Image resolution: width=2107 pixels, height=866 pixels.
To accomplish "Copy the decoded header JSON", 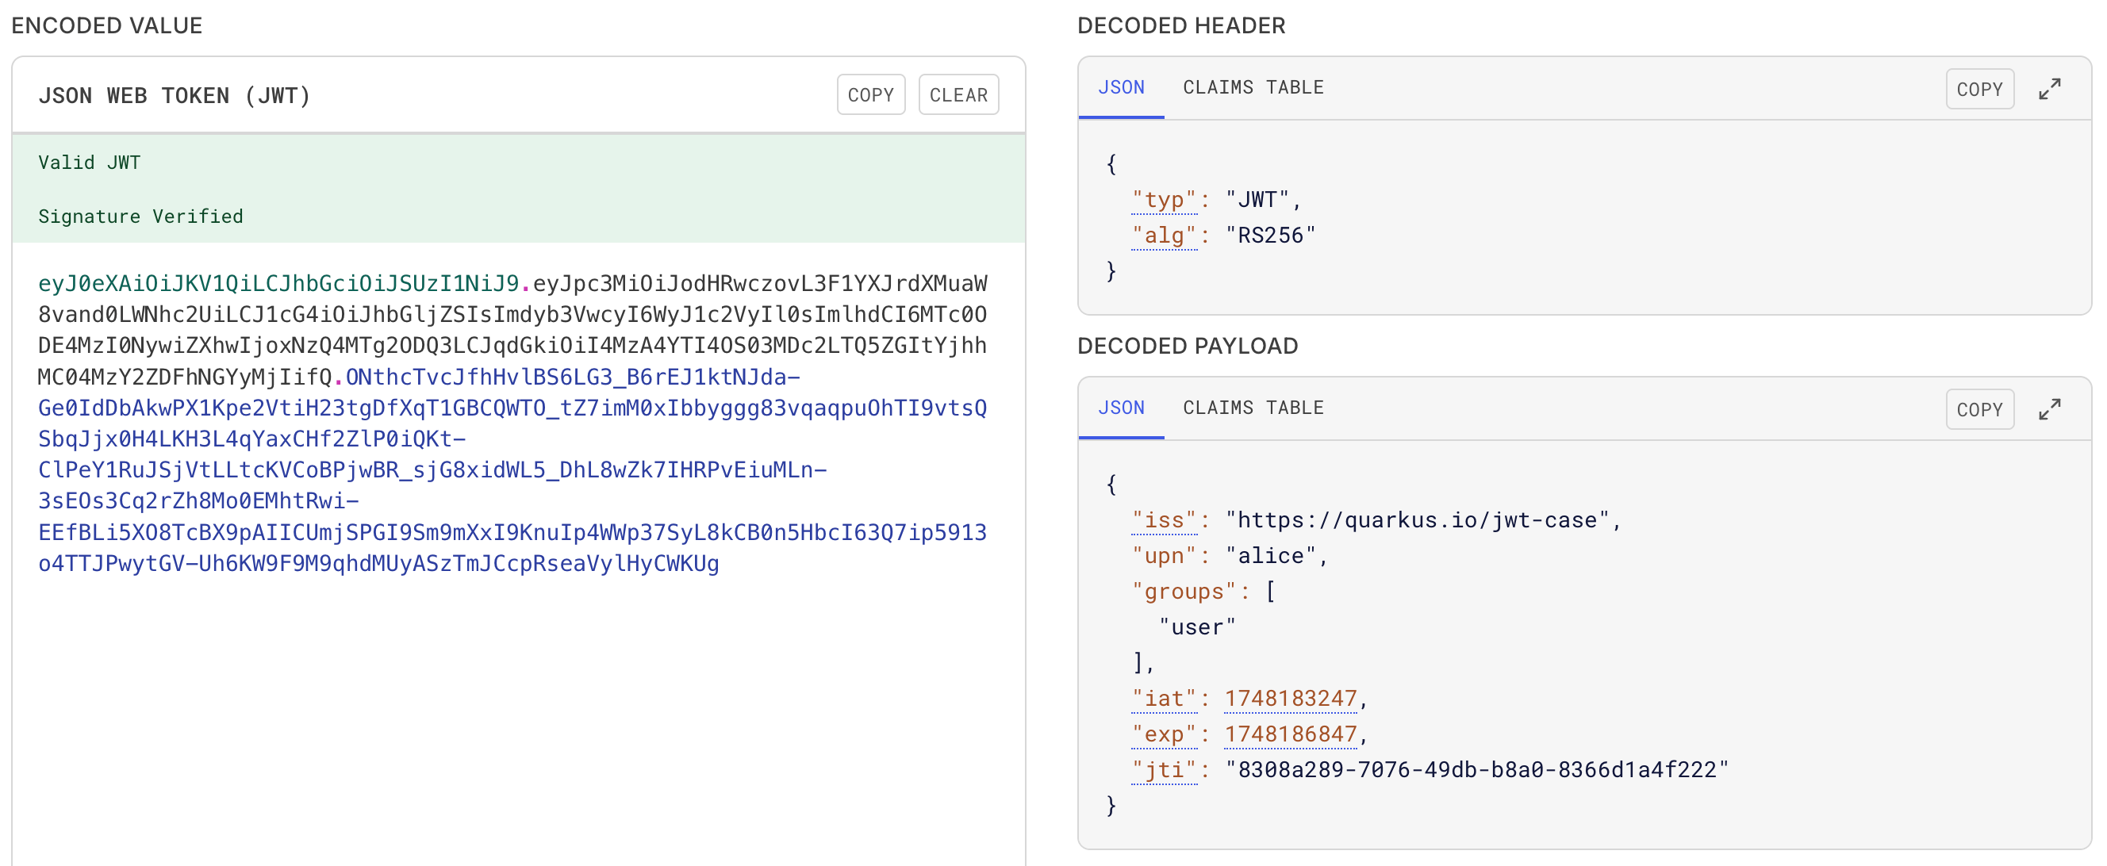I will (1978, 89).
